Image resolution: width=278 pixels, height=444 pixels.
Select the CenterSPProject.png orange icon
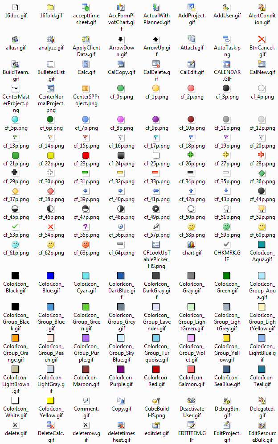tap(86, 88)
